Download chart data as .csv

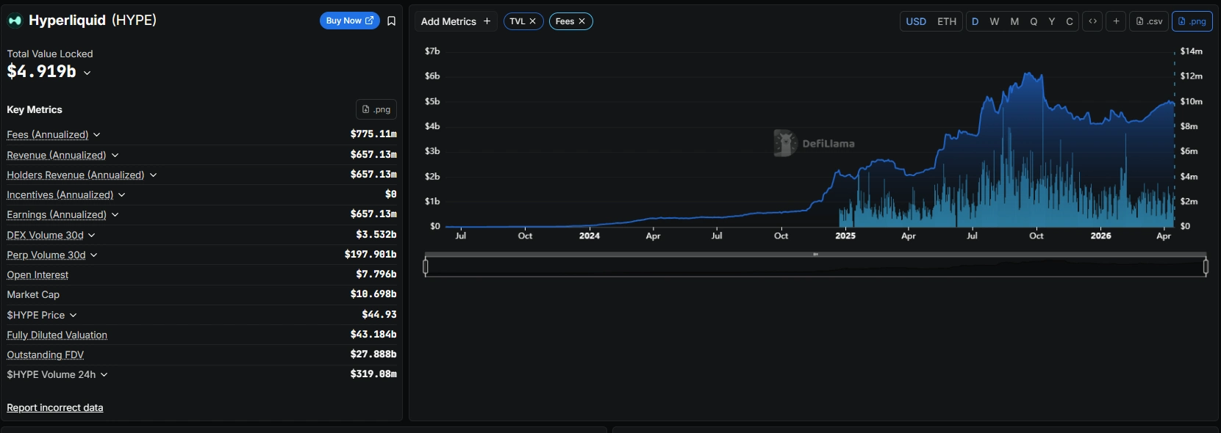1149,21
